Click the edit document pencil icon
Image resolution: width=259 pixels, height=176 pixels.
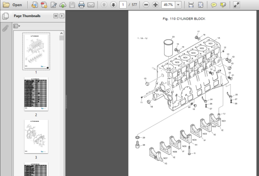click(x=54, y=5)
